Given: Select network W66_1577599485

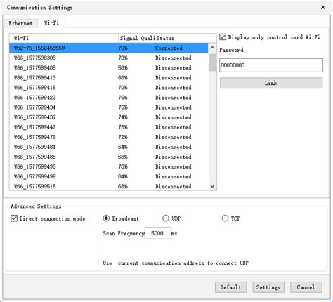Looking at the screenshot, I should [x=109, y=157].
